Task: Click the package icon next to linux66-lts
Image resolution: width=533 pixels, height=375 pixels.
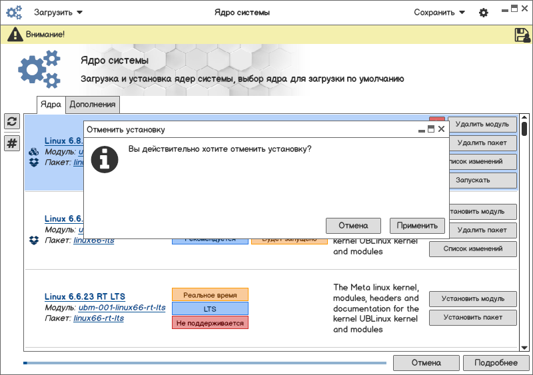Action: [x=34, y=240]
